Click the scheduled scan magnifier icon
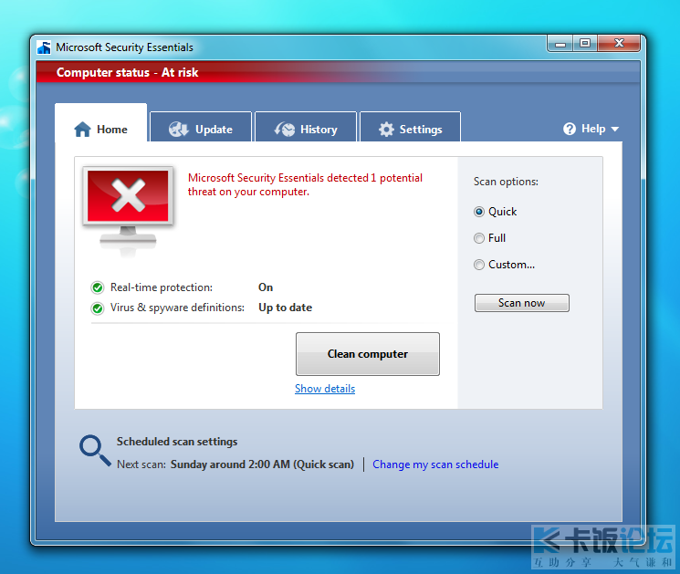The image size is (680, 574). [x=95, y=451]
